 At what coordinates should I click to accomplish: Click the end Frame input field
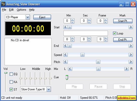100,39
